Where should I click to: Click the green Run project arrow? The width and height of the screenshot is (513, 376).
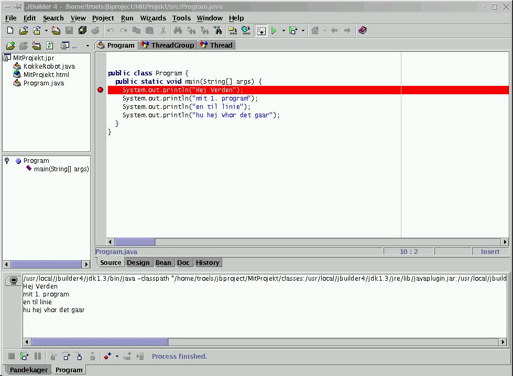coord(274,31)
